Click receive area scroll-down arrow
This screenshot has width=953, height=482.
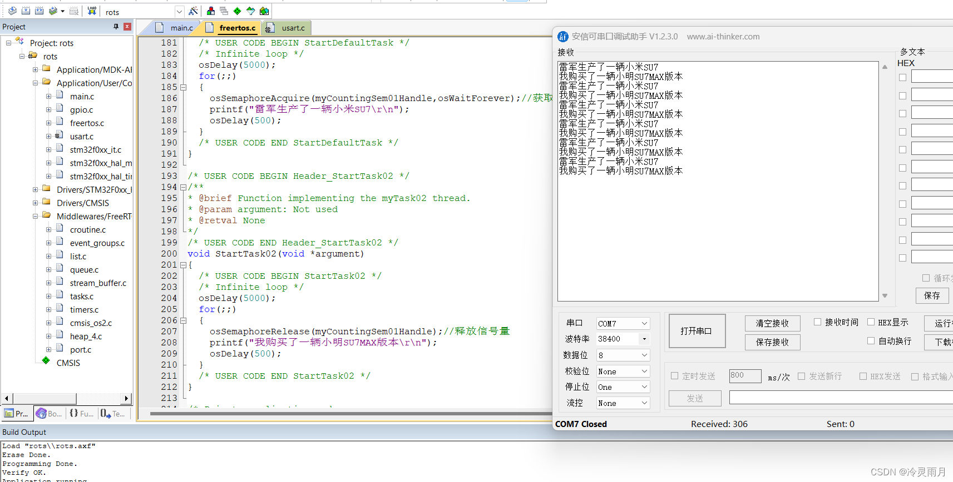pyautogui.click(x=885, y=296)
